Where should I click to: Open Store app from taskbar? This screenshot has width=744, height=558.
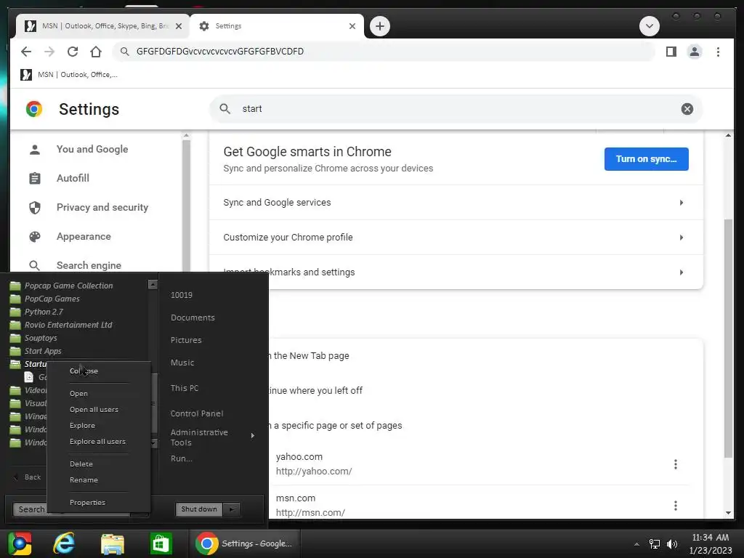(161, 543)
